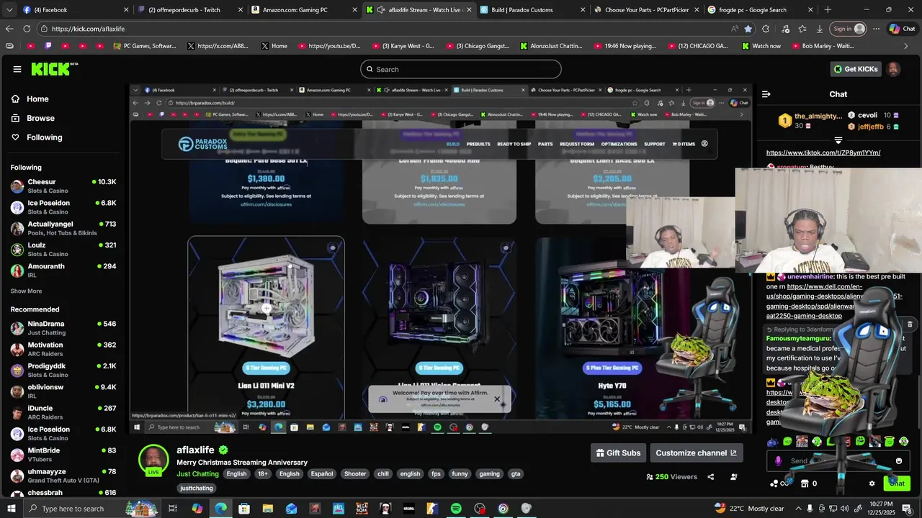
Task: Open browser settings and more menu
Action: tap(876, 29)
